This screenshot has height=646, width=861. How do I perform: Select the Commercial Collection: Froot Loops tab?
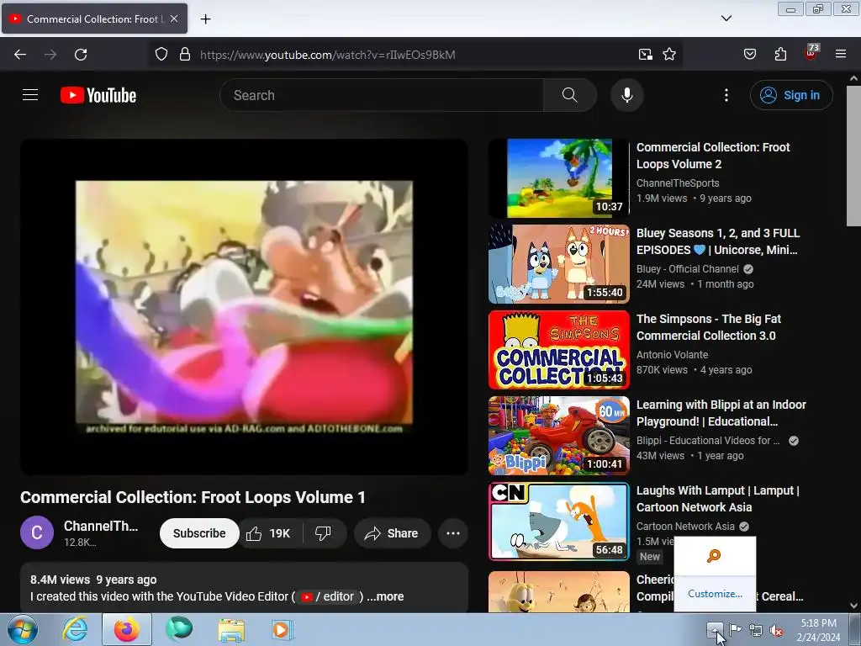click(94, 19)
